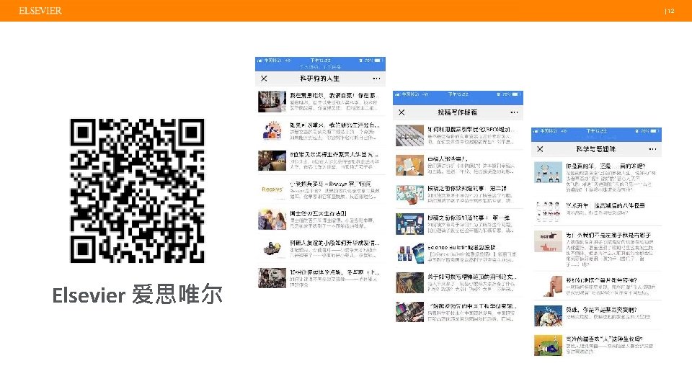Select the 科研狗的人生 page title

click(x=320, y=79)
